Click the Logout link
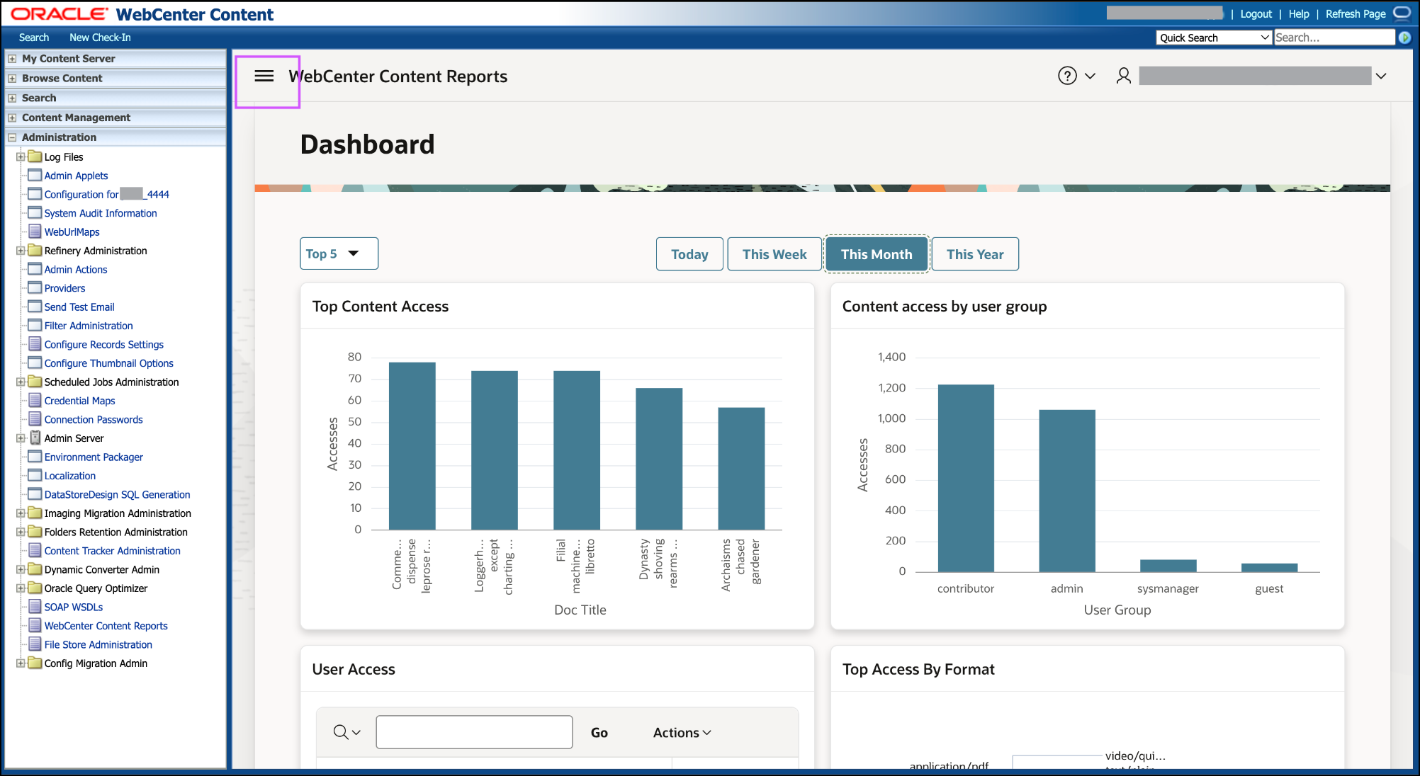The height and width of the screenshot is (776, 1420). (1256, 13)
